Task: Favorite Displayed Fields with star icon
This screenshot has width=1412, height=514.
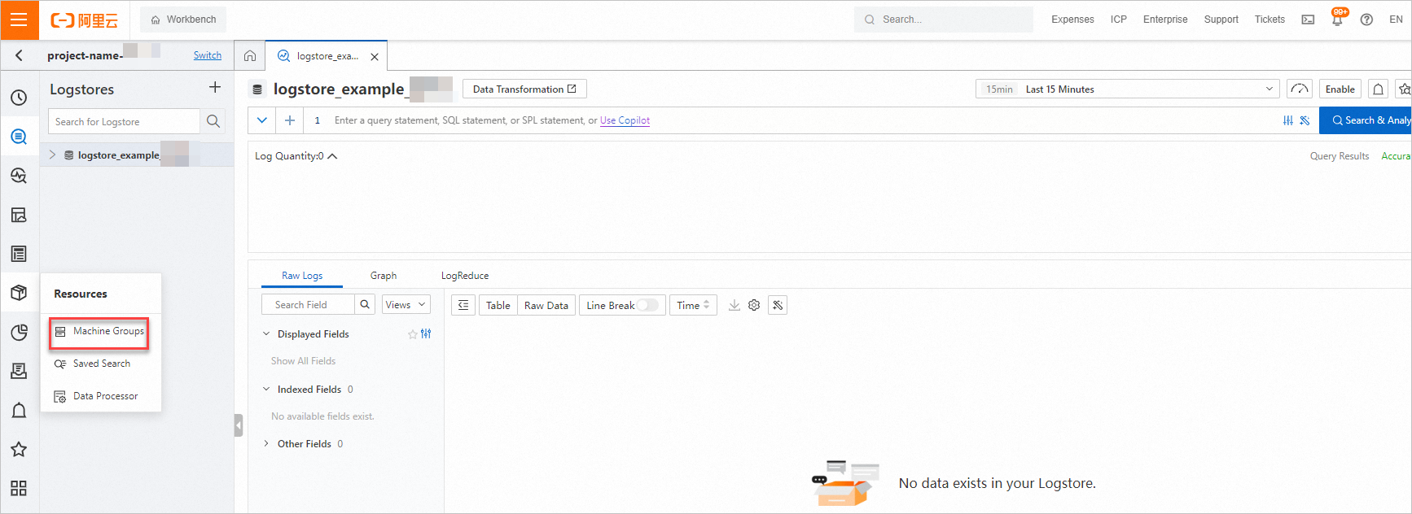Action: coord(413,334)
